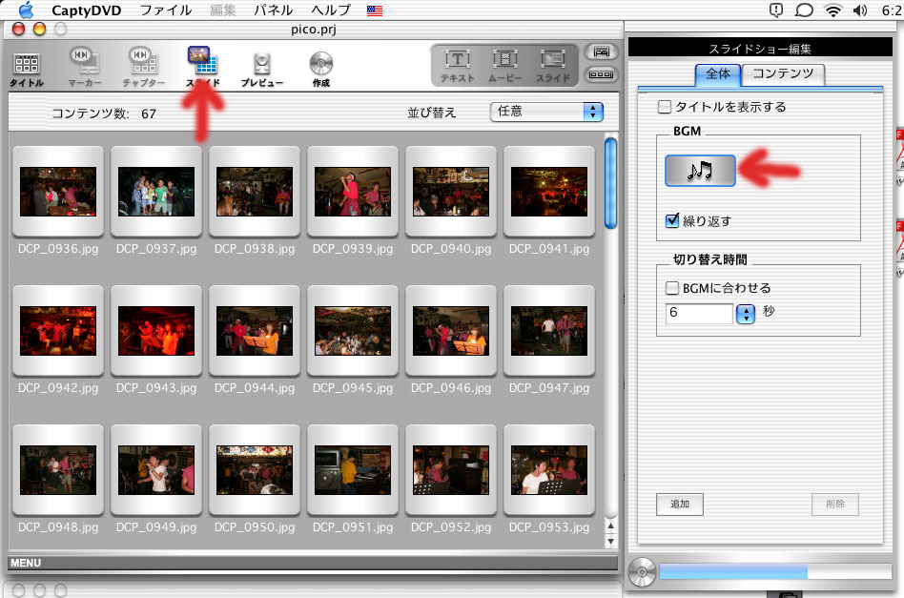The image size is (904, 598).
Task: Click the テキスト (Text) add icon
Action: coord(458,65)
